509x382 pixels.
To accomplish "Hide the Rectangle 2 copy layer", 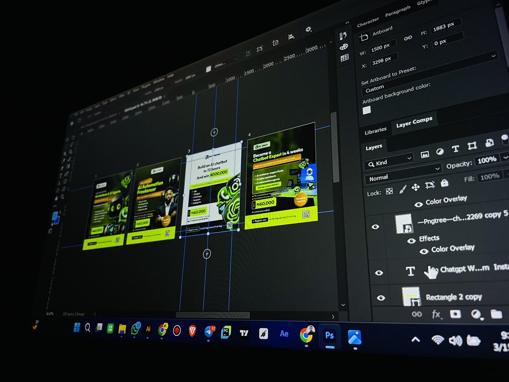I will click(x=381, y=298).
